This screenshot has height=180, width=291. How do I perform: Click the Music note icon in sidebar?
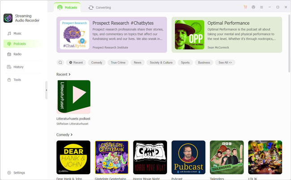[x=9, y=33]
